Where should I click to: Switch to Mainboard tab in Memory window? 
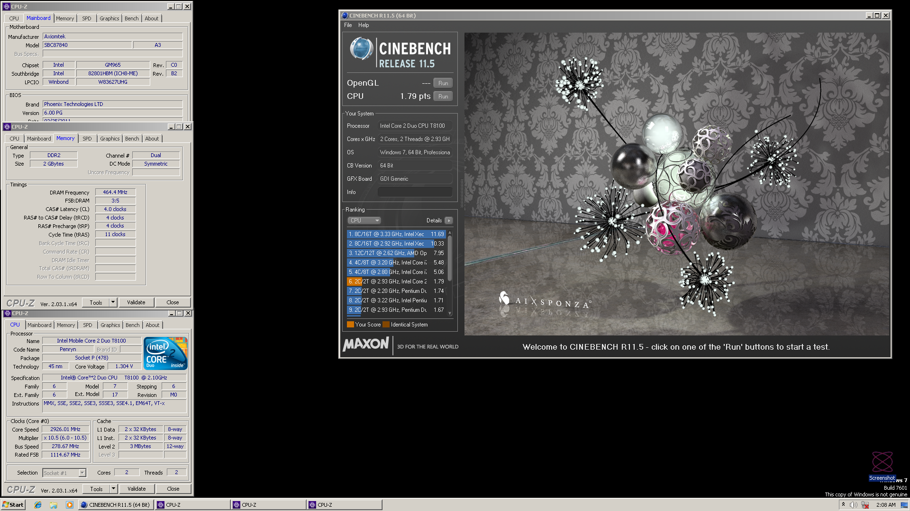(x=39, y=139)
